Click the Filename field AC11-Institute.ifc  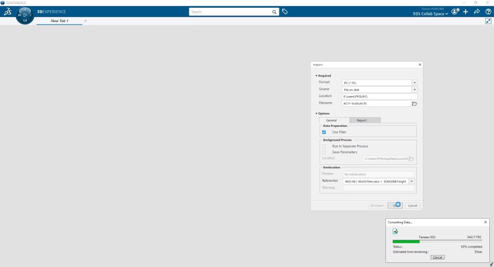pos(377,104)
